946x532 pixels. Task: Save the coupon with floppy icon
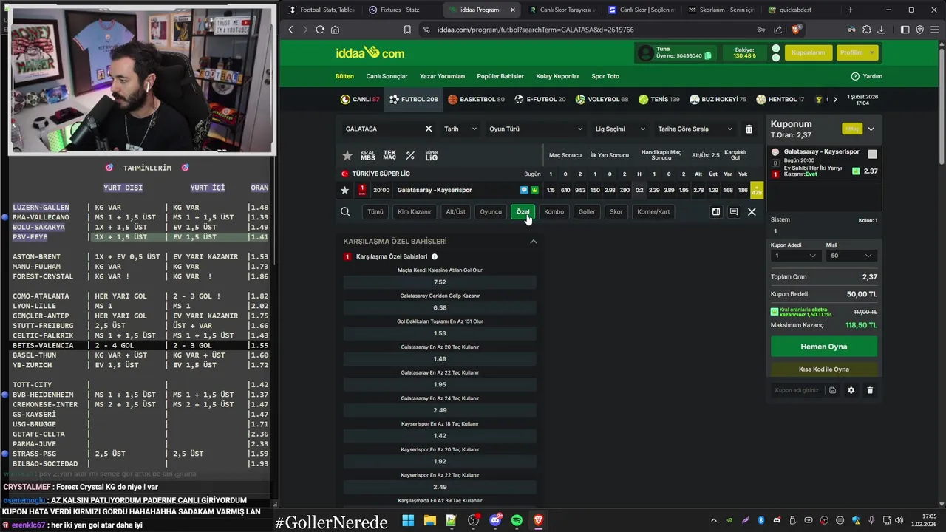[x=833, y=390]
